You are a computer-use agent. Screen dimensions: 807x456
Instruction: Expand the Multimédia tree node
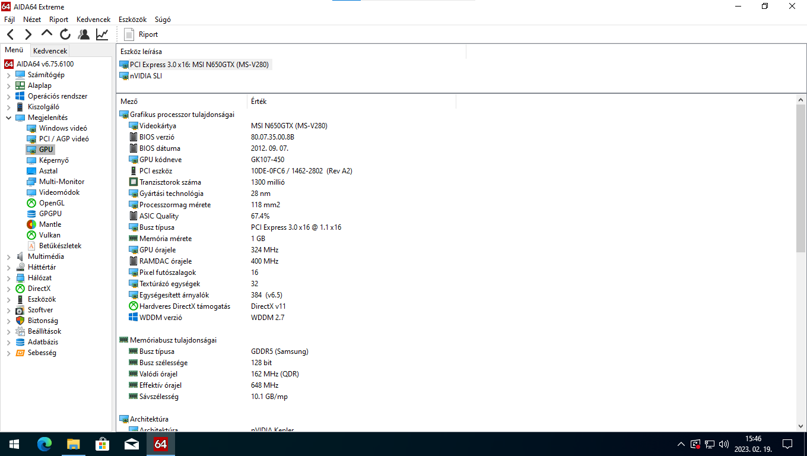[x=9, y=256]
